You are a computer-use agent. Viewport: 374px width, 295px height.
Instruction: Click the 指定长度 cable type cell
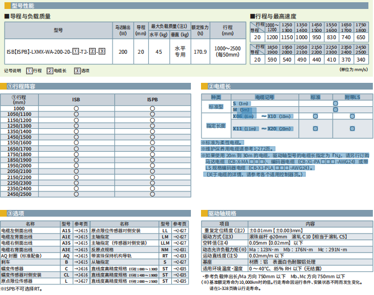pos(216,126)
